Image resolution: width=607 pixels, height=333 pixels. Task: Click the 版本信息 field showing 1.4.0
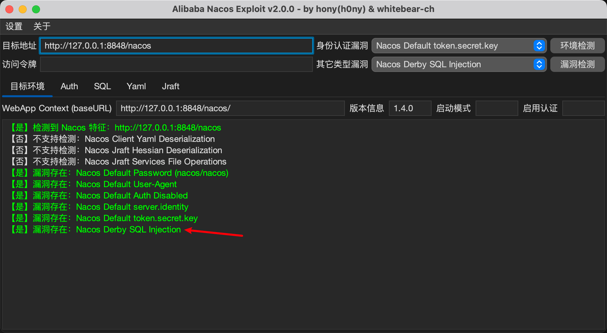[410, 108]
